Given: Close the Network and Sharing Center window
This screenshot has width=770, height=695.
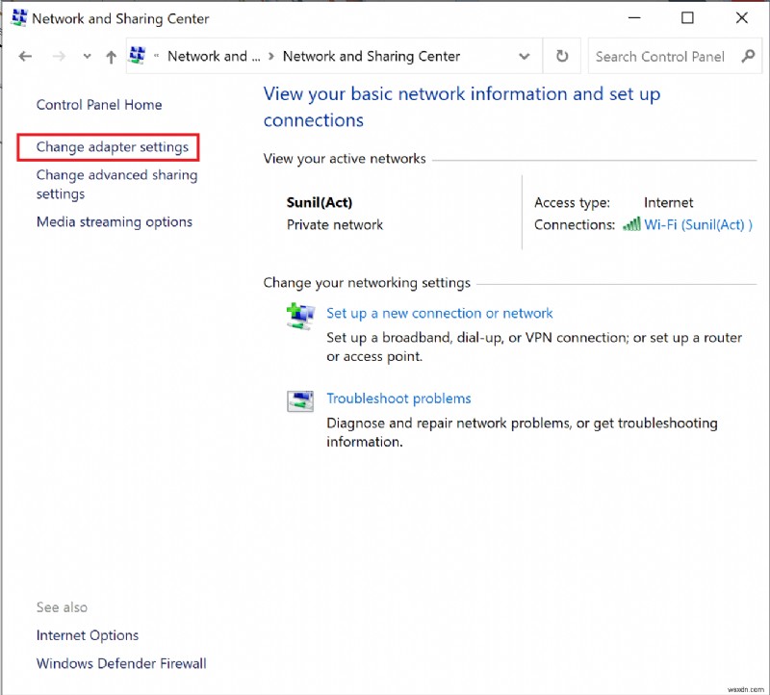Looking at the screenshot, I should tap(741, 18).
